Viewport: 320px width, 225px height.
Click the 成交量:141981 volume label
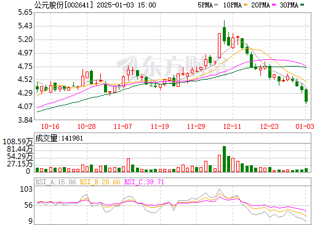[59, 138]
